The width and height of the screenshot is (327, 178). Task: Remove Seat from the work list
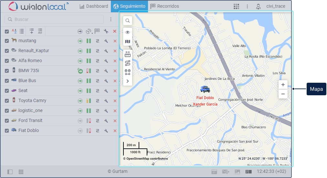click(x=115, y=91)
